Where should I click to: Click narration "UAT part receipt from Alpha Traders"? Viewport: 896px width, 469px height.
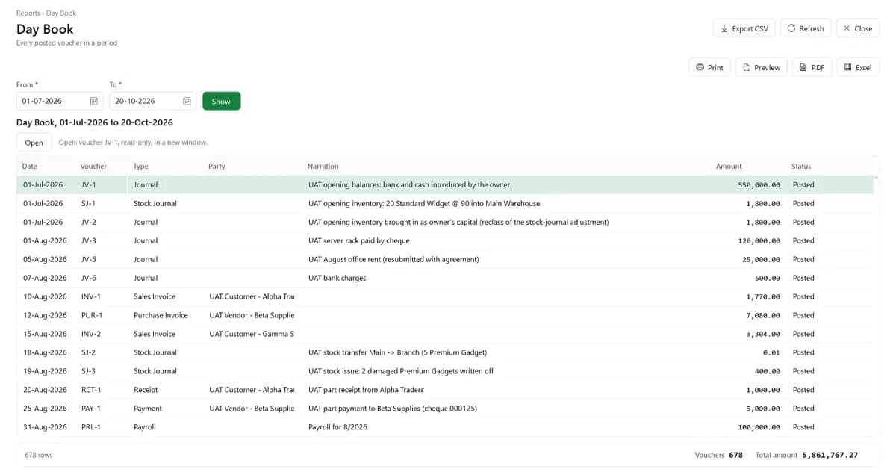[366, 390]
